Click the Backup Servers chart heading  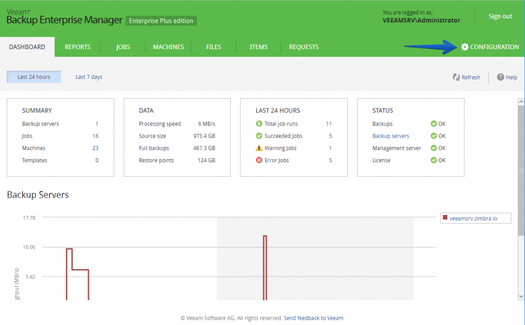(38, 194)
